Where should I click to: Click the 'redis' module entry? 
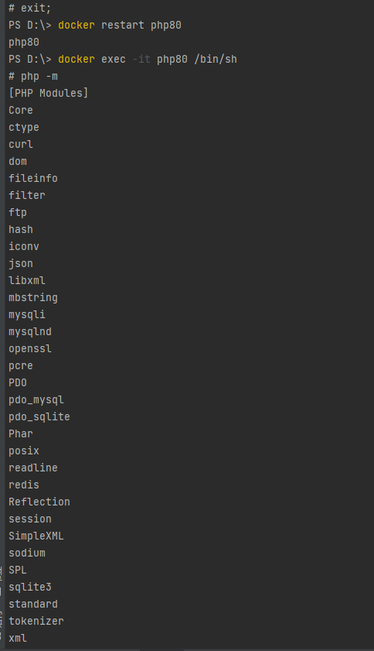pos(24,485)
